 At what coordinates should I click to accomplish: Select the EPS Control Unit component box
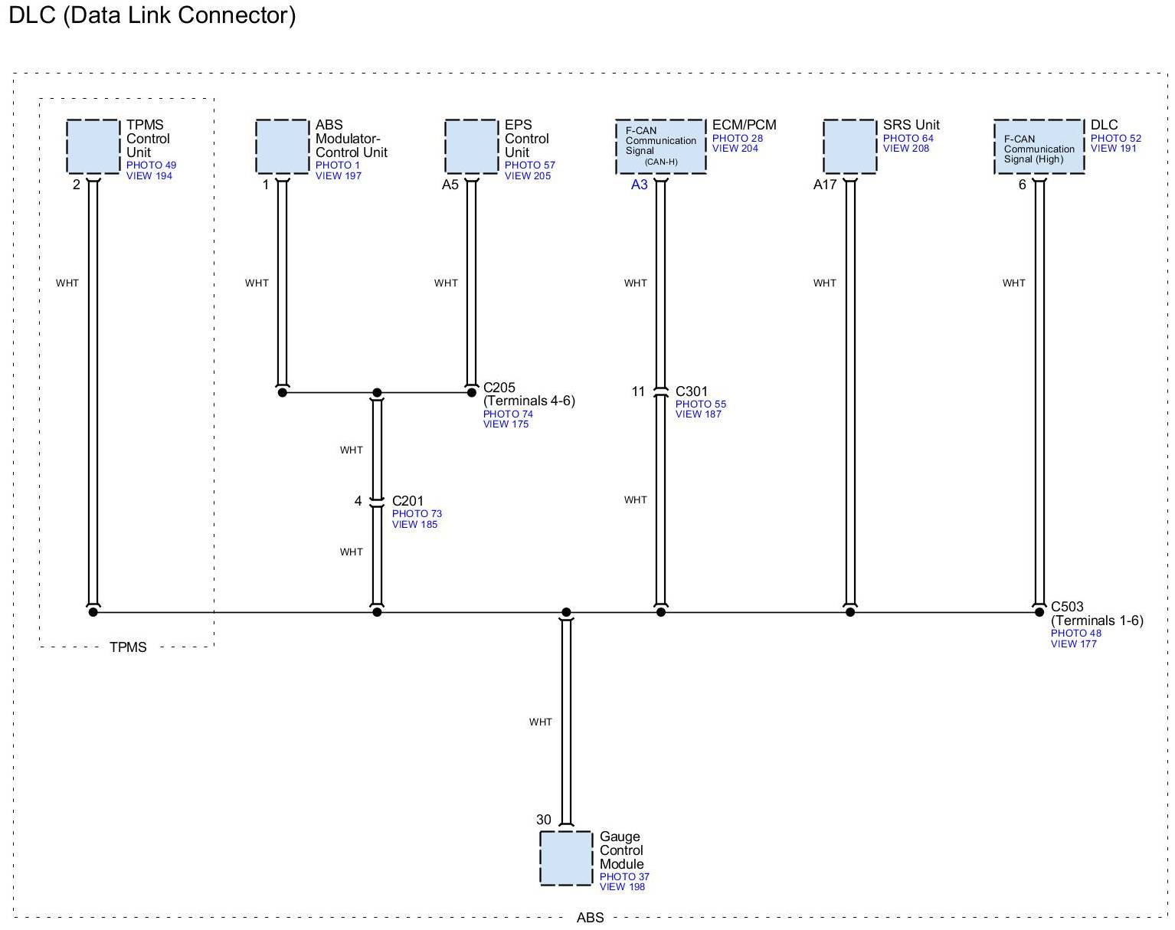[471, 146]
